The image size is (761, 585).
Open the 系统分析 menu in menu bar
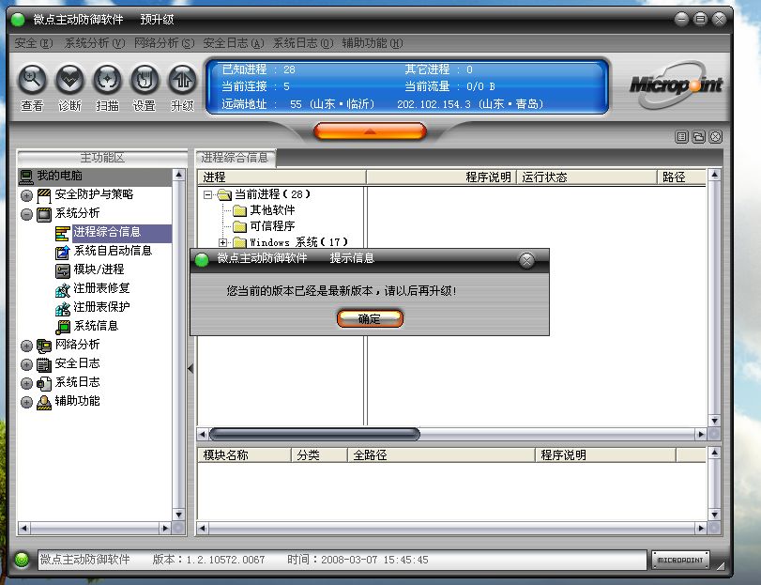tap(95, 43)
